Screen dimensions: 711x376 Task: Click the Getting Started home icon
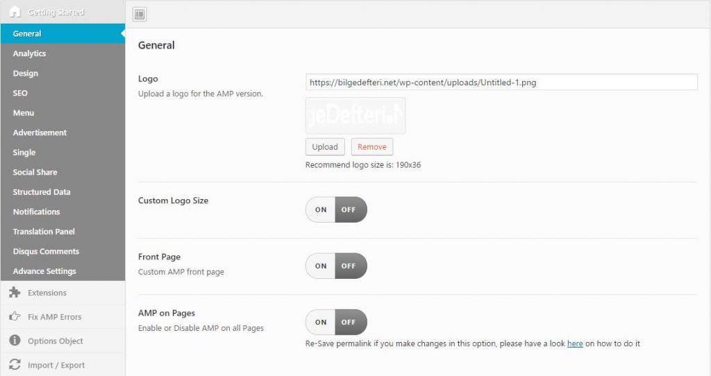pos(15,12)
